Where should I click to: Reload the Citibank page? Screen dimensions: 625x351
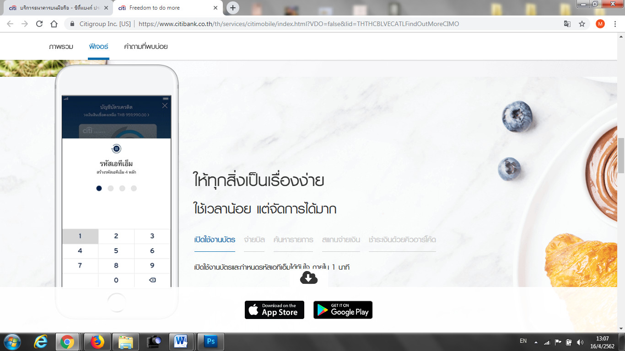click(x=39, y=24)
